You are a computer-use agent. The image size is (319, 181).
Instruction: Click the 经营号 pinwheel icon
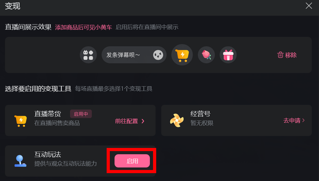tap(177, 120)
